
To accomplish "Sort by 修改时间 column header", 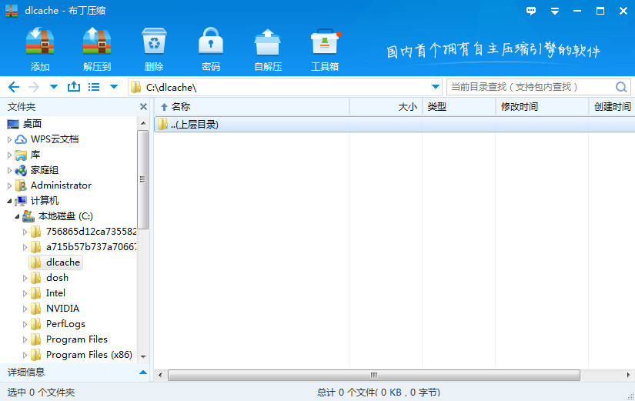I will (x=543, y=106).
